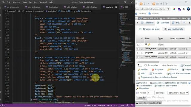Click Suggérer des optimisations de structure
The image size is (191, 107).
tap(168, 83)
